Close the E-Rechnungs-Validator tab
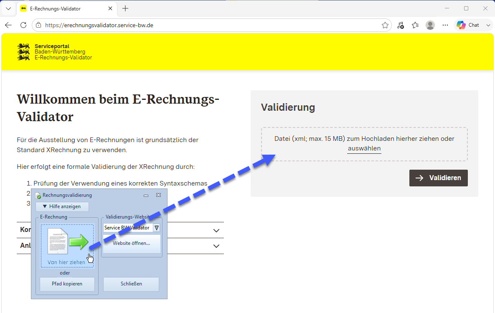This screenshot has height=313, width=495. 110,8
